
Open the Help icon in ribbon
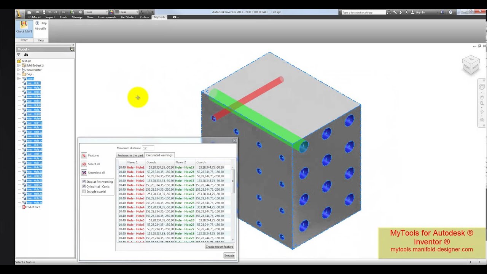coord(37,23)
